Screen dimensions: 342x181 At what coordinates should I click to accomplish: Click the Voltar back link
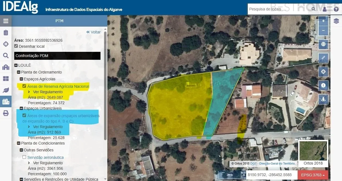click(93, 32)
